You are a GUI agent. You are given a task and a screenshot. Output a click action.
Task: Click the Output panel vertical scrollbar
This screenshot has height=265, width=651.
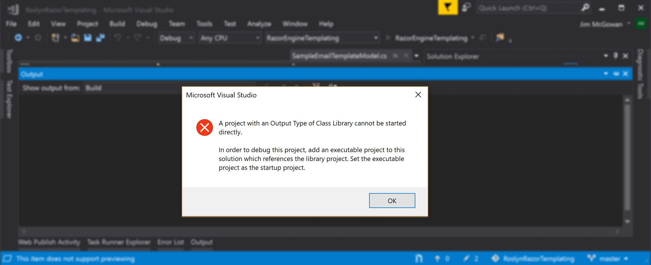627,157
